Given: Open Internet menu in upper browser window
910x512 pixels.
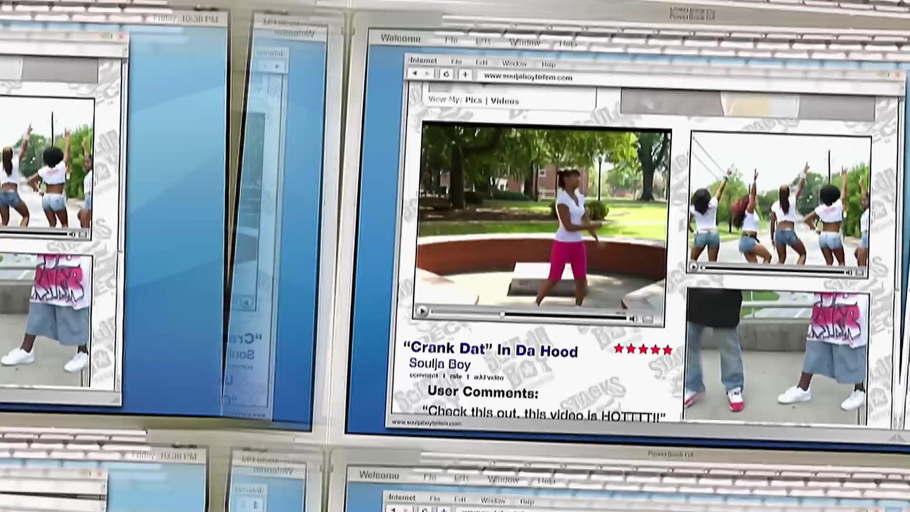Looking at the screenshot, I should pyautogui.click(x=423, y=60).
